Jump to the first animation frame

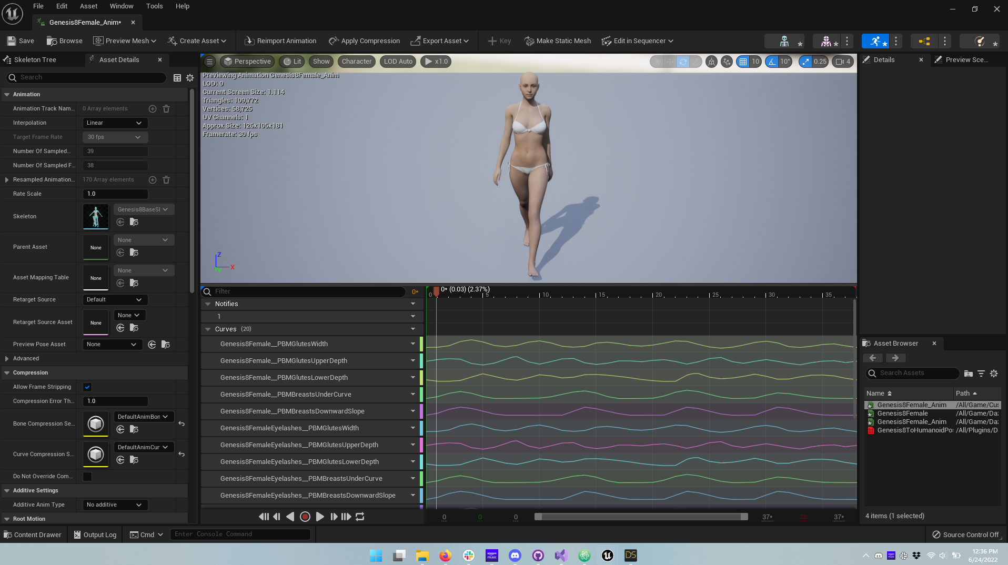tap(264, 517)
